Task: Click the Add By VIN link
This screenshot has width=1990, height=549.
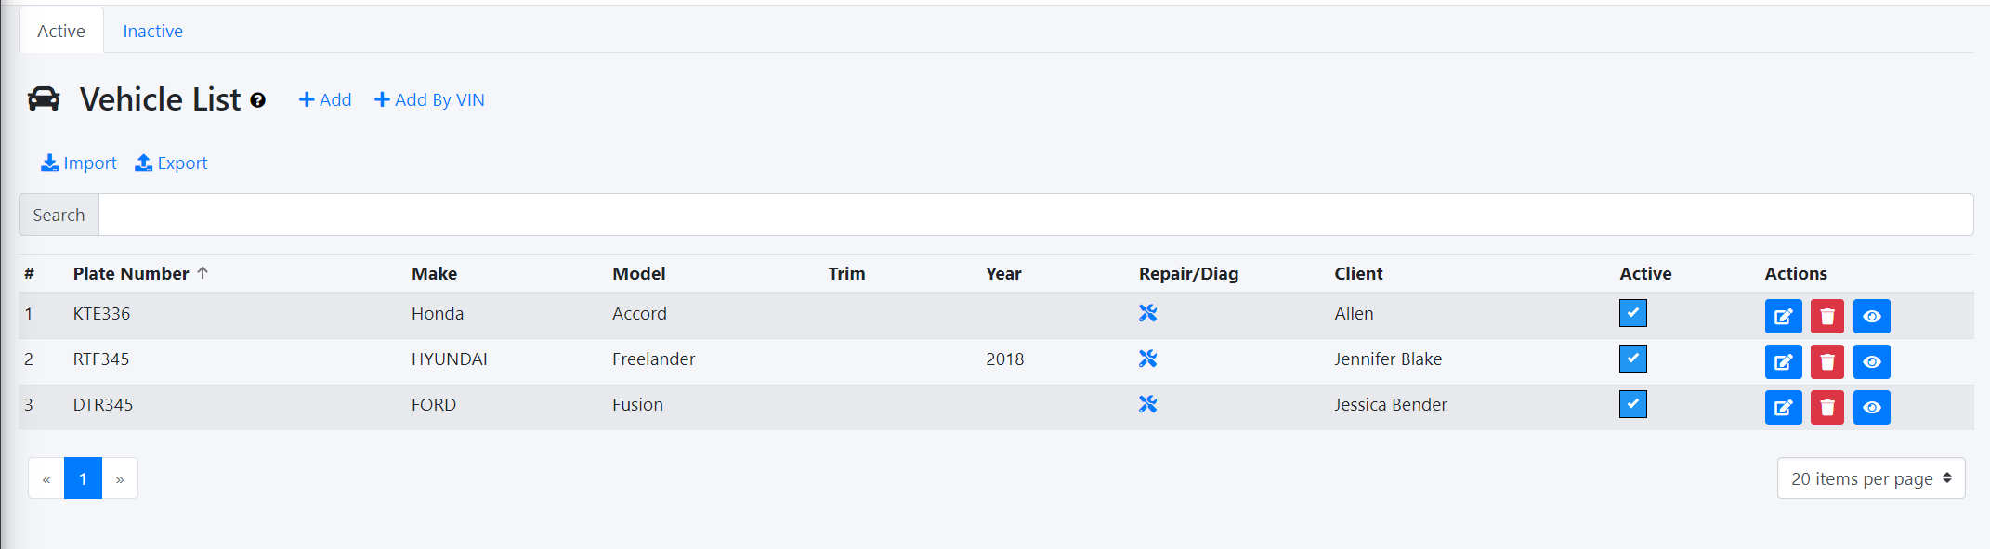Action: click(429, 100)
